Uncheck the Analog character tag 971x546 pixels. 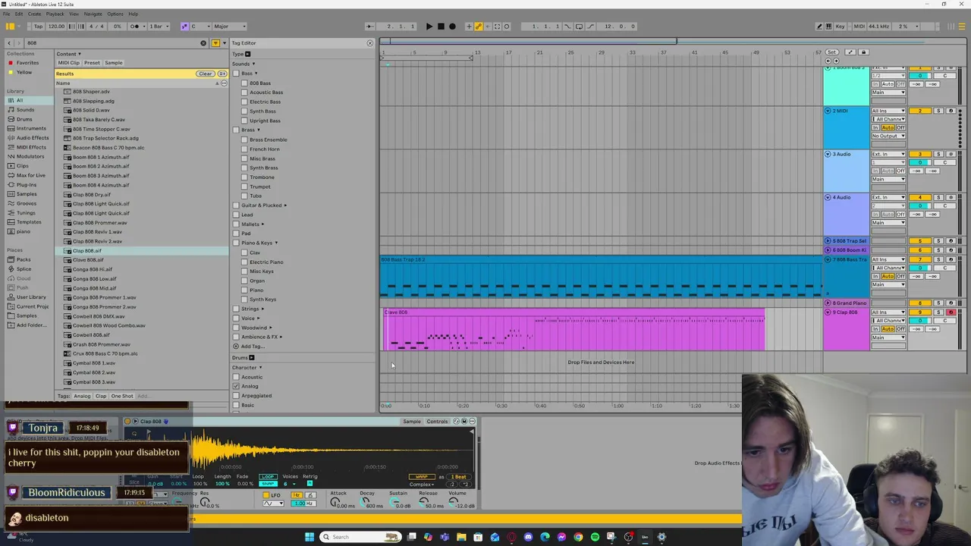[236, 387]
